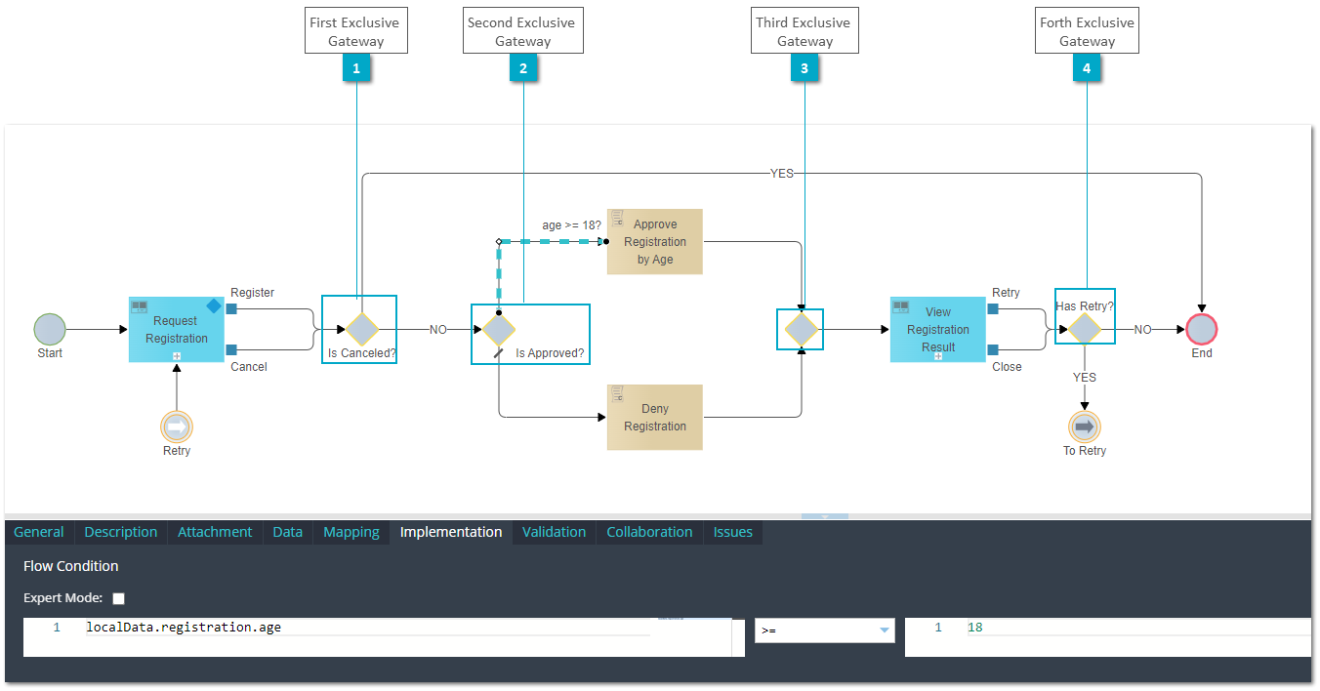The image size is (1320, 691).
Task: Click the blue diamond marker on Request Registration
Action: pyautogui.click(x=214, y=306)
